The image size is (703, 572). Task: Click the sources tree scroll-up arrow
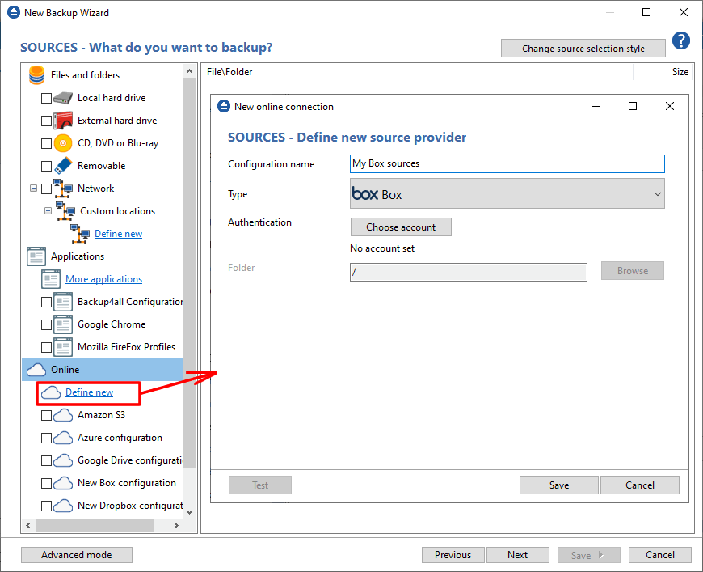(x=189, y=71)
